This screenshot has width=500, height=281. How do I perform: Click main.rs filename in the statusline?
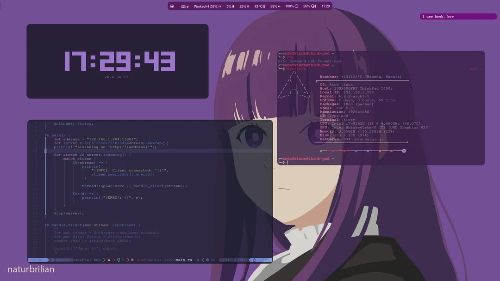[x=185, y=260]
